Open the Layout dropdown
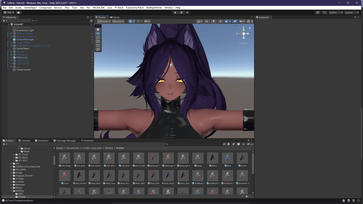The height and width of the screenshot is (204, 363). coord(352,12)
